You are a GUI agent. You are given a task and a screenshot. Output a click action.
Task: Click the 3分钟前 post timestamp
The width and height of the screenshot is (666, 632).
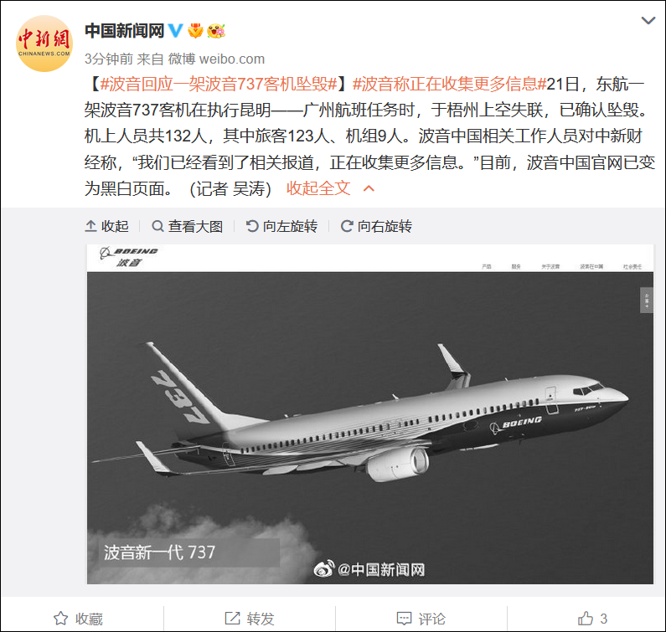pyautogui.click(x=109, y=59)
